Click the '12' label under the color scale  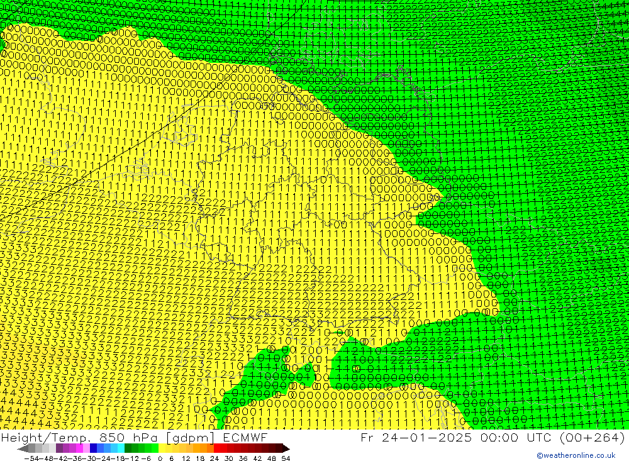point(186,458)
